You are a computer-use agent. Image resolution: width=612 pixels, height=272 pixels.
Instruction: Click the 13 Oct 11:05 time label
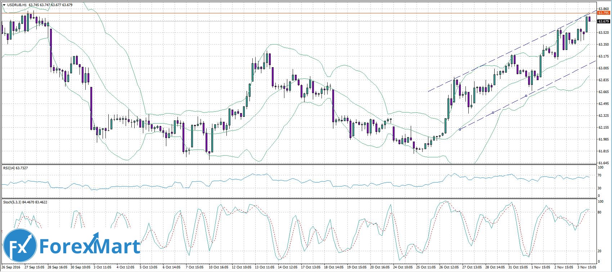265,267
